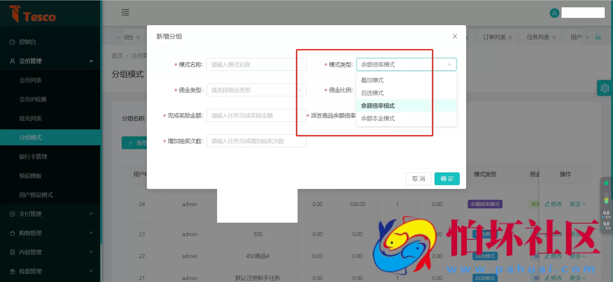Expand the 转盘管理 menu
The image size is (613, 282).
[x=50, y=271]
